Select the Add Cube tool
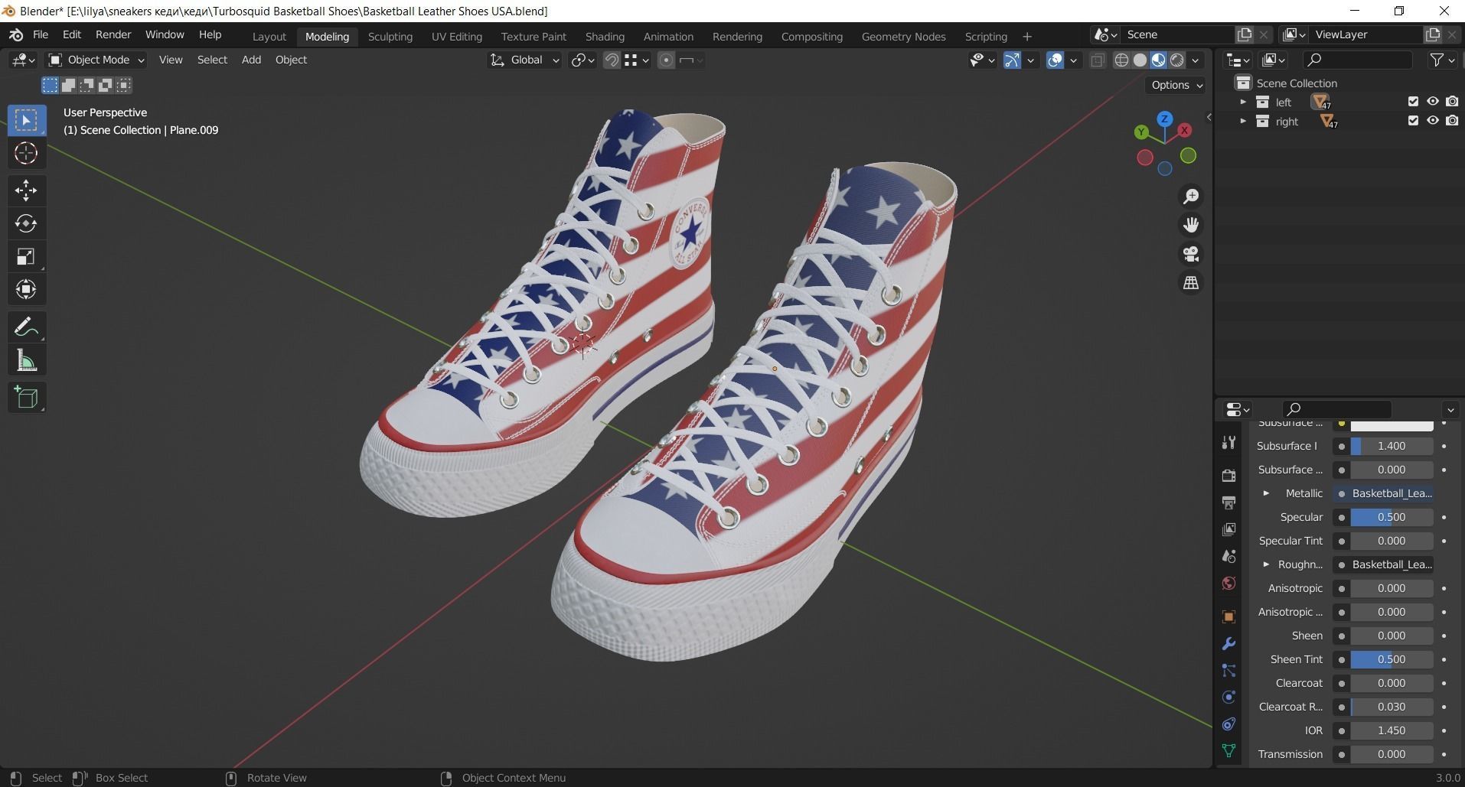The image size is (1465, 787). click(26, 398)
